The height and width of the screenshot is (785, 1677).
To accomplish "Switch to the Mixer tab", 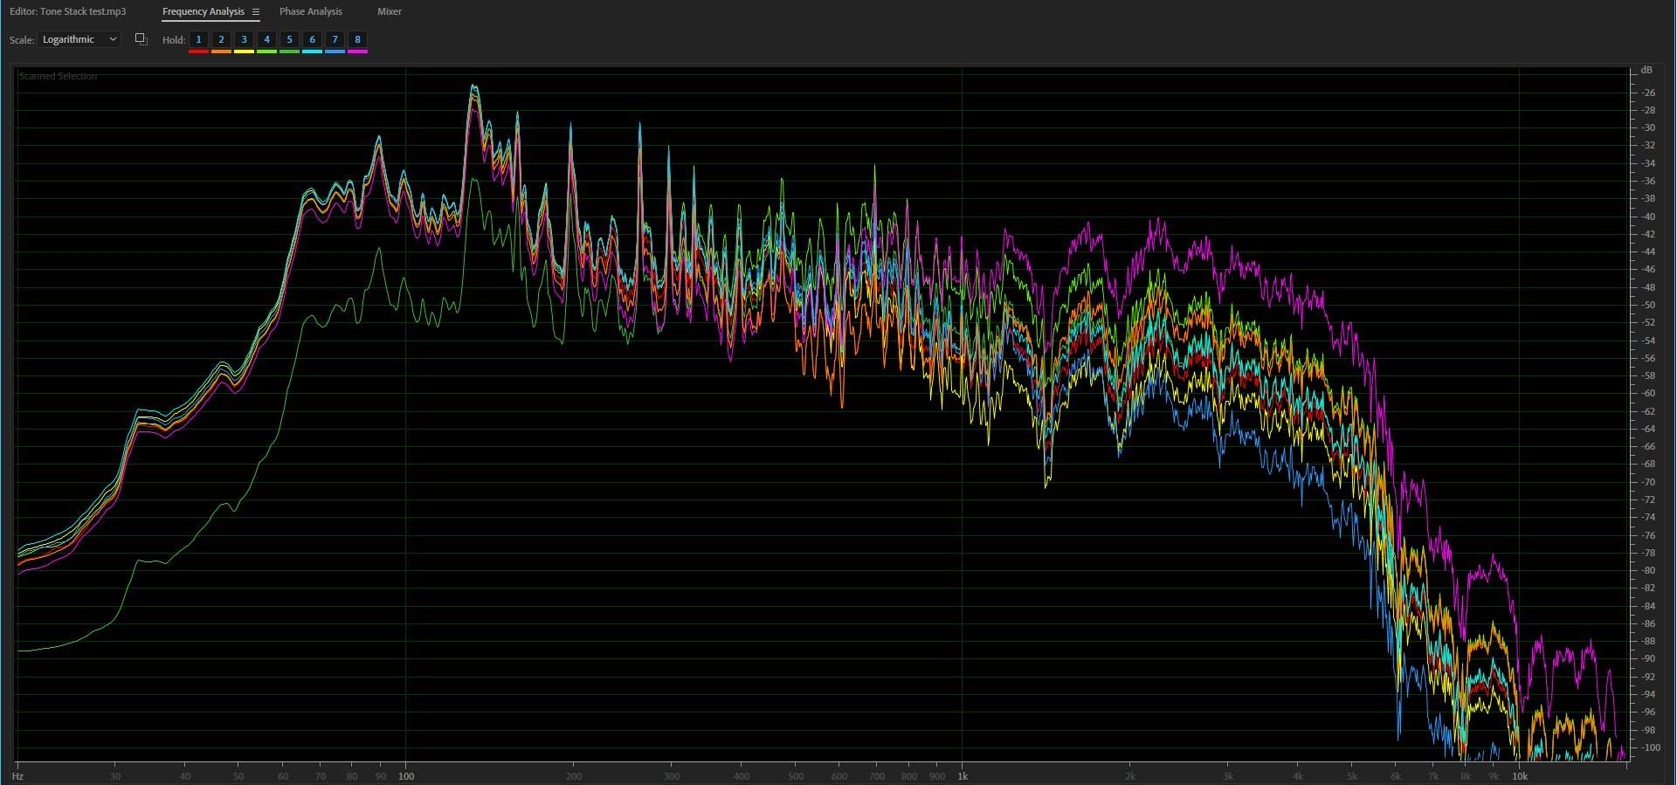I will pyautogui.click(x=389, y=12).
